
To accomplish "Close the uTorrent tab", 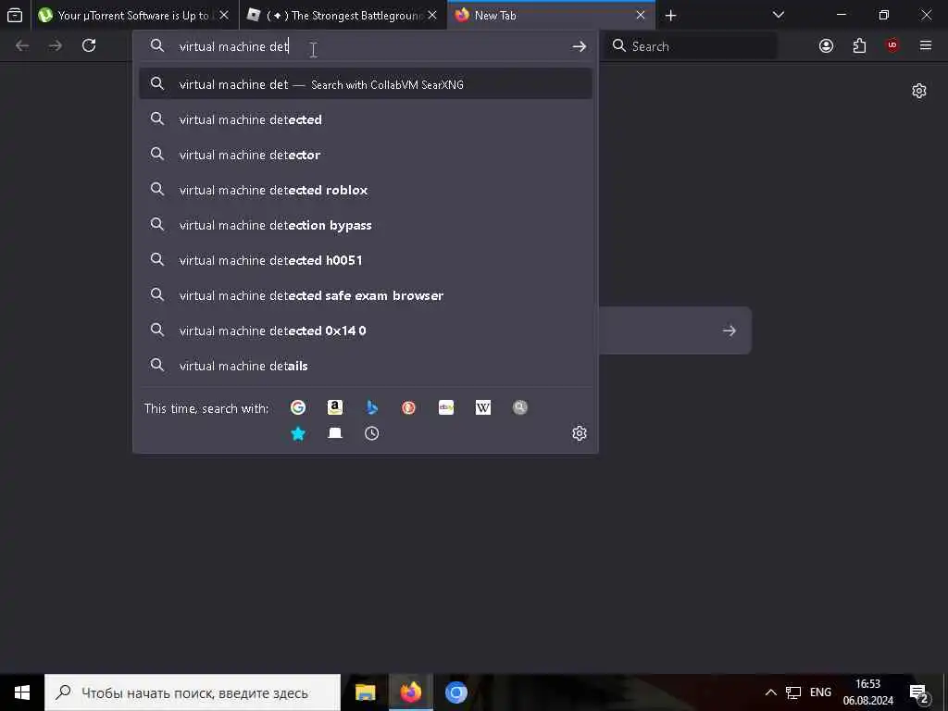I will coord(224,15).
